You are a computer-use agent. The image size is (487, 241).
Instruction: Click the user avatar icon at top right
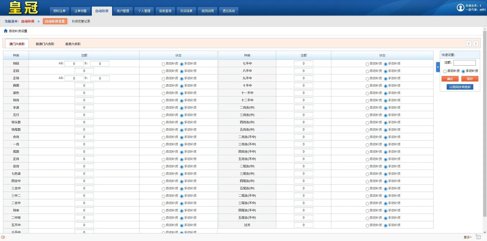click(x=460, y=8)
